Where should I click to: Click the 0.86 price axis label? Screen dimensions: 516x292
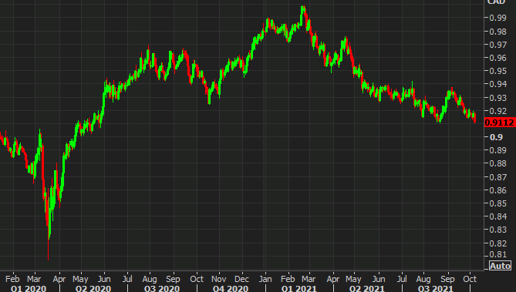point(497,190)
